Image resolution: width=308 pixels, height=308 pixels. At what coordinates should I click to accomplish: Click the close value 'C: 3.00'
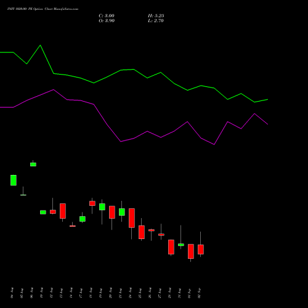coord(107,16)
